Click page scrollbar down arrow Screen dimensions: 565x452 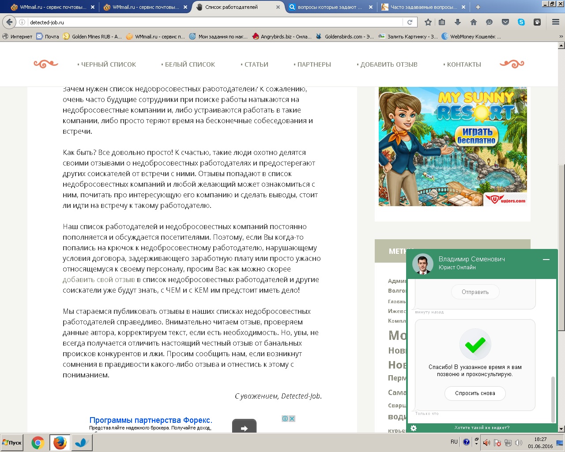[x=561, y=429]
